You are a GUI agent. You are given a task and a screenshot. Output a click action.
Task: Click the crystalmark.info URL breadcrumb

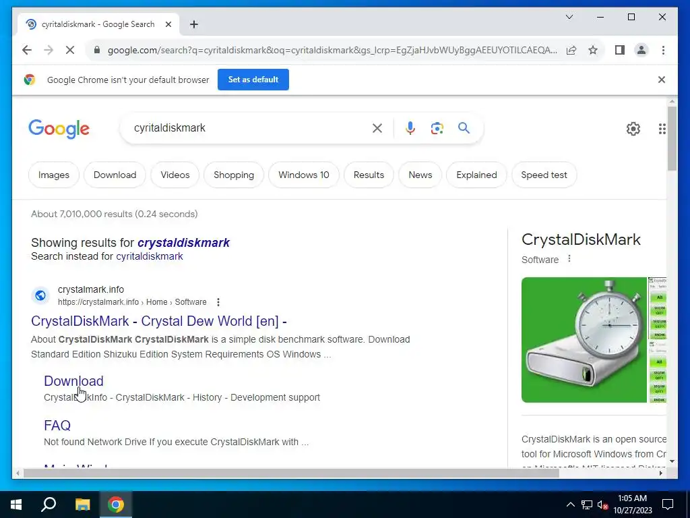point(132,302)
